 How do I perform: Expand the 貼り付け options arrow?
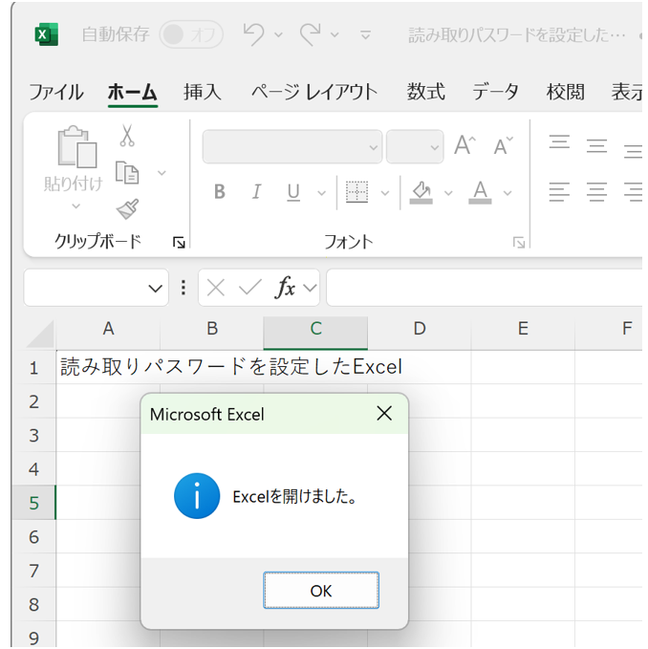[x=76, y=206]
